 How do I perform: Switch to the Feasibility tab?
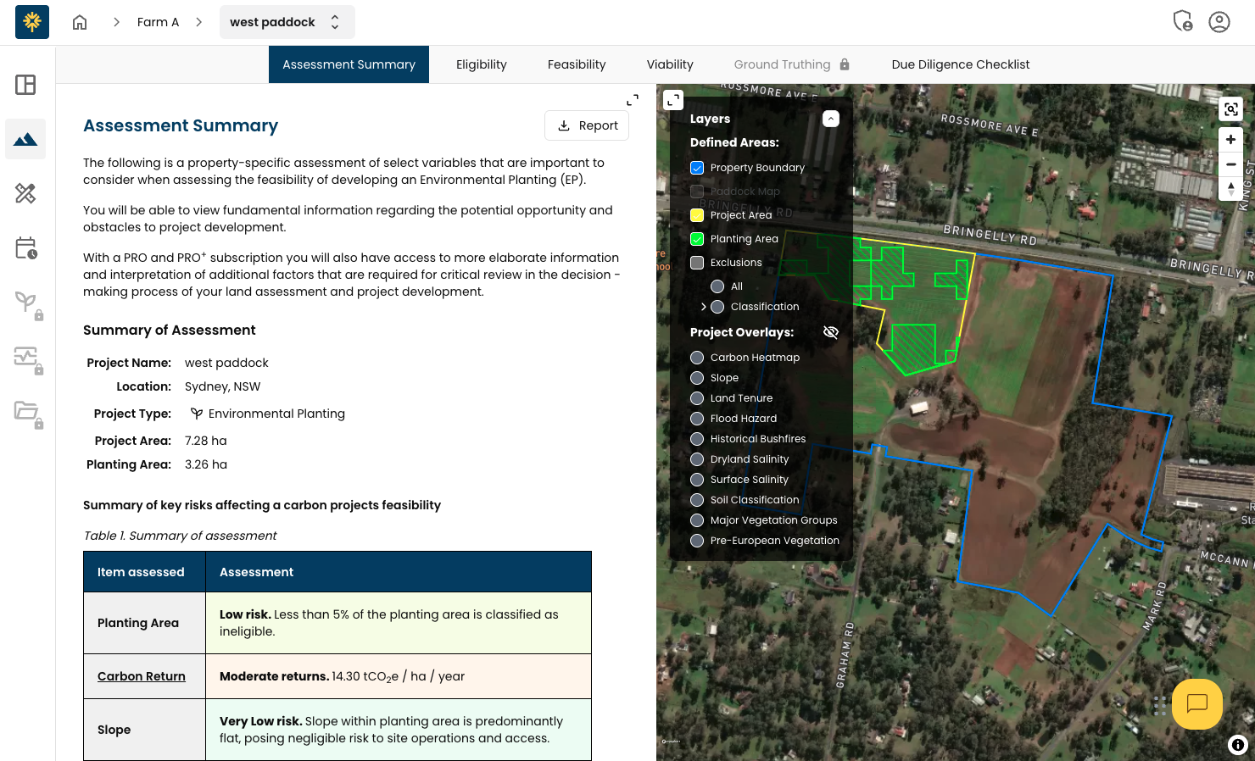point(577,64)
